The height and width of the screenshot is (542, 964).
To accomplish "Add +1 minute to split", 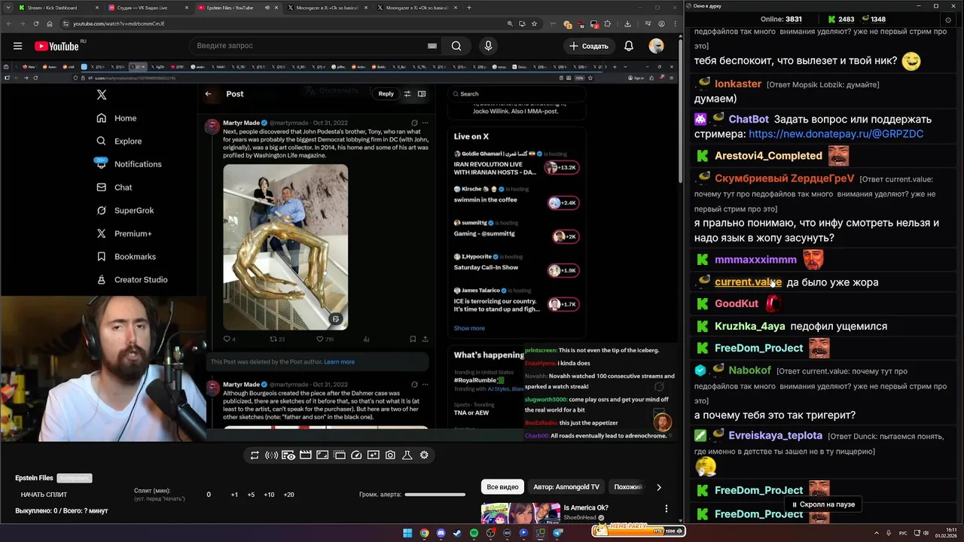I will coord(234,495).
